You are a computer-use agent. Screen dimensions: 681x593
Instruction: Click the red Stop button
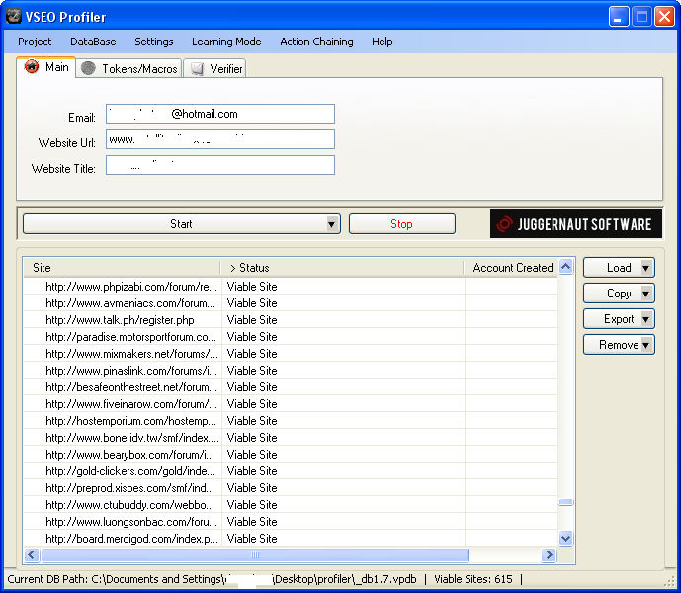401,224
